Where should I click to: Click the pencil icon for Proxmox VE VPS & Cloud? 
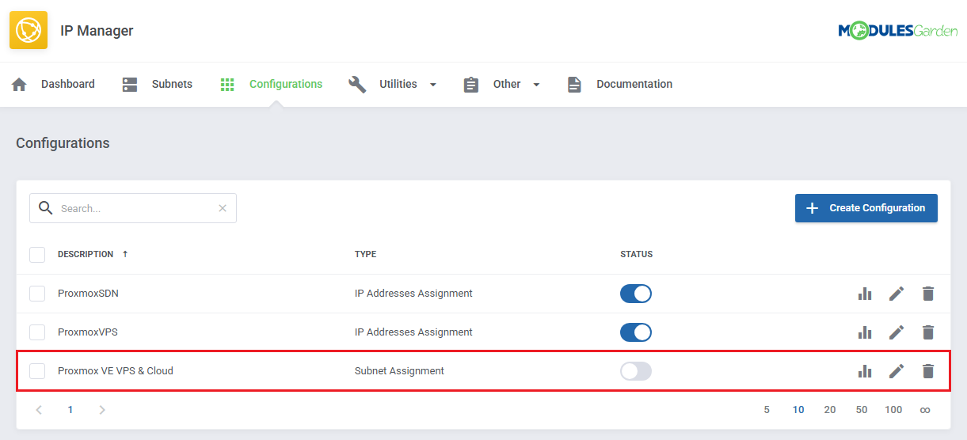897,371
